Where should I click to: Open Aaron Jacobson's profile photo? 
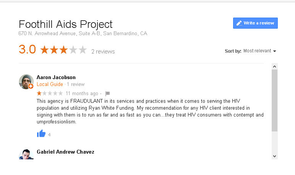click(x=26, y=82)
